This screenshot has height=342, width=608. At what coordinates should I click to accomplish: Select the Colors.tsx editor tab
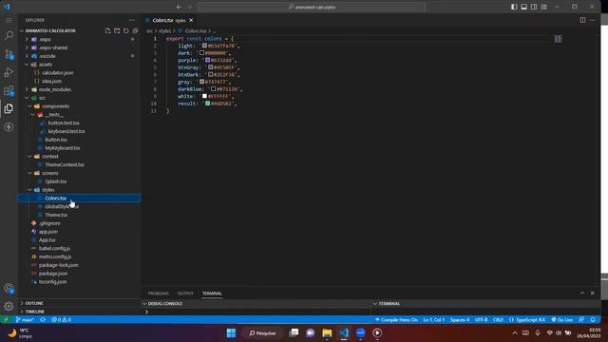(x=169, y=20)
